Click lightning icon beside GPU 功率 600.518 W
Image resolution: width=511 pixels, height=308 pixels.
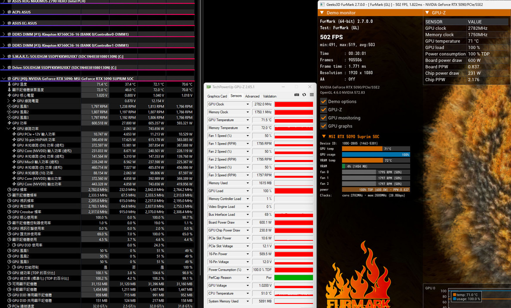pos(9,123)
